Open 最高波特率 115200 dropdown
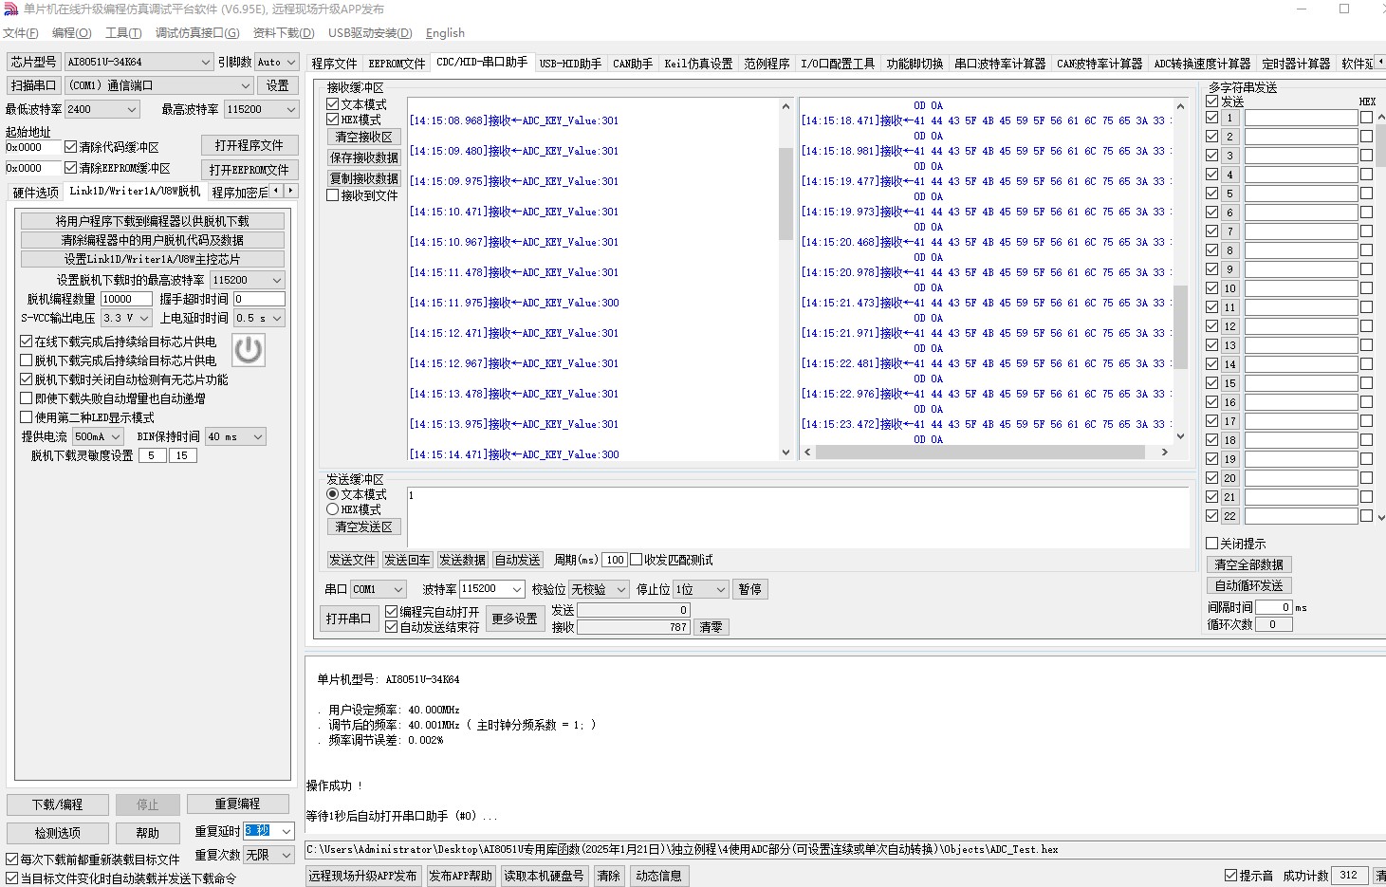Viewport: 1386px width, 887px height. pos(261,109)
